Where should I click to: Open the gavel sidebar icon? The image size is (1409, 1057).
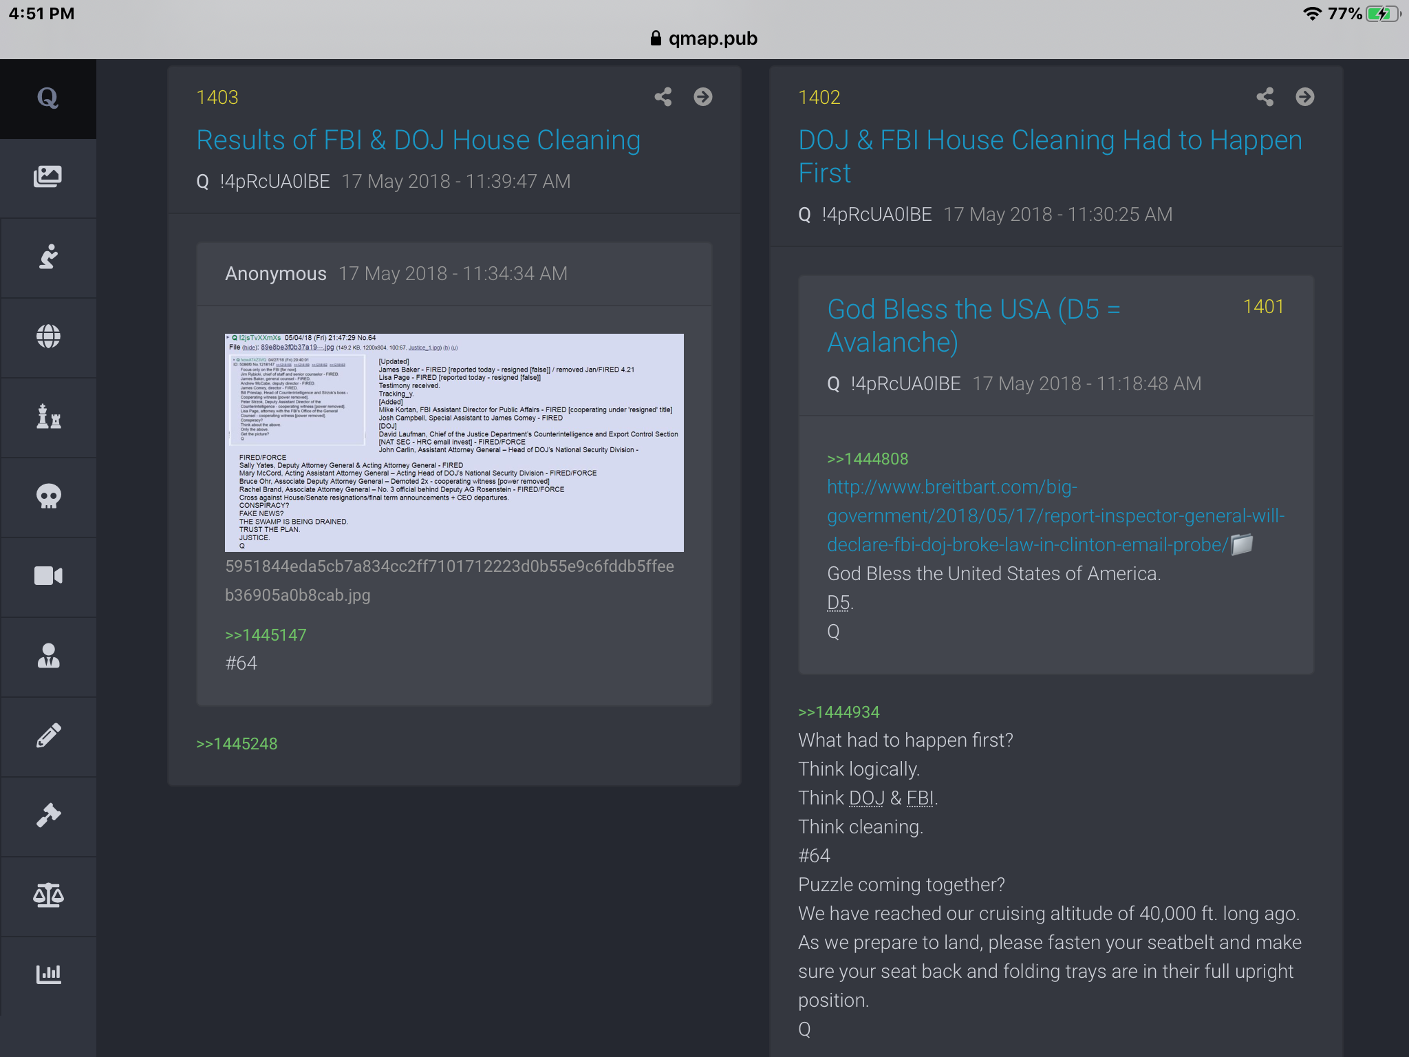47,815
